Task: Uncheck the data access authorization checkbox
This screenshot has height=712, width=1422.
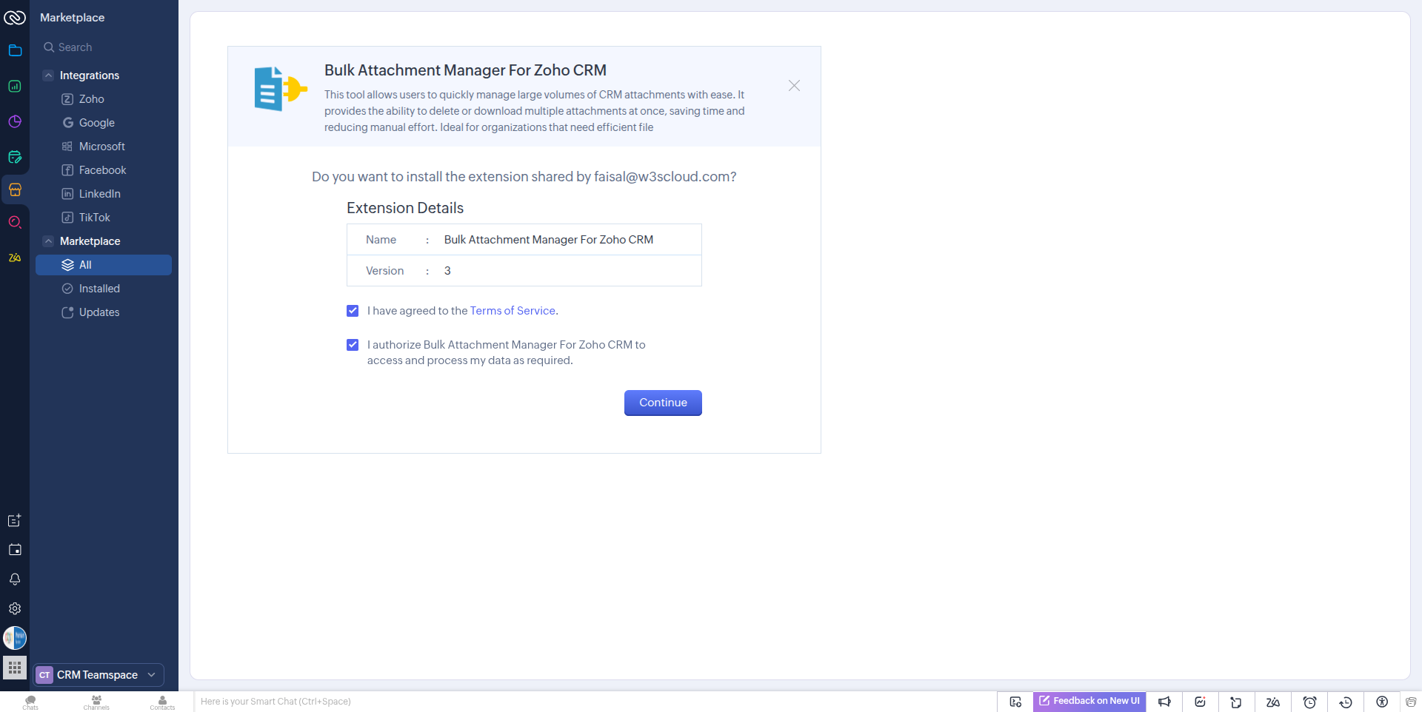Action: click(x=353, y=345)
